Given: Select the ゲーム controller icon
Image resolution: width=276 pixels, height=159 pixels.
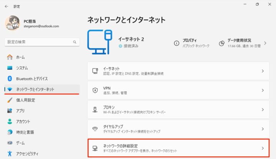Looking at the screenshot, I should pyautogui.click(x=10, y=143).
